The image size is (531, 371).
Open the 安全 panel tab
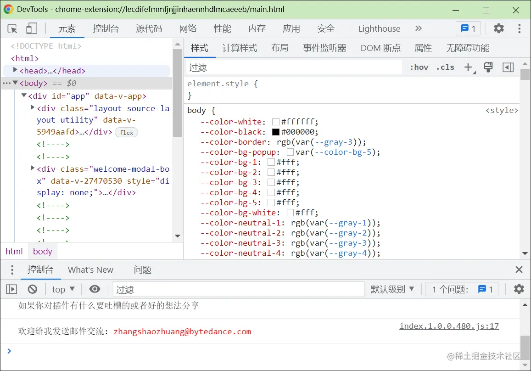pos(326,28)
